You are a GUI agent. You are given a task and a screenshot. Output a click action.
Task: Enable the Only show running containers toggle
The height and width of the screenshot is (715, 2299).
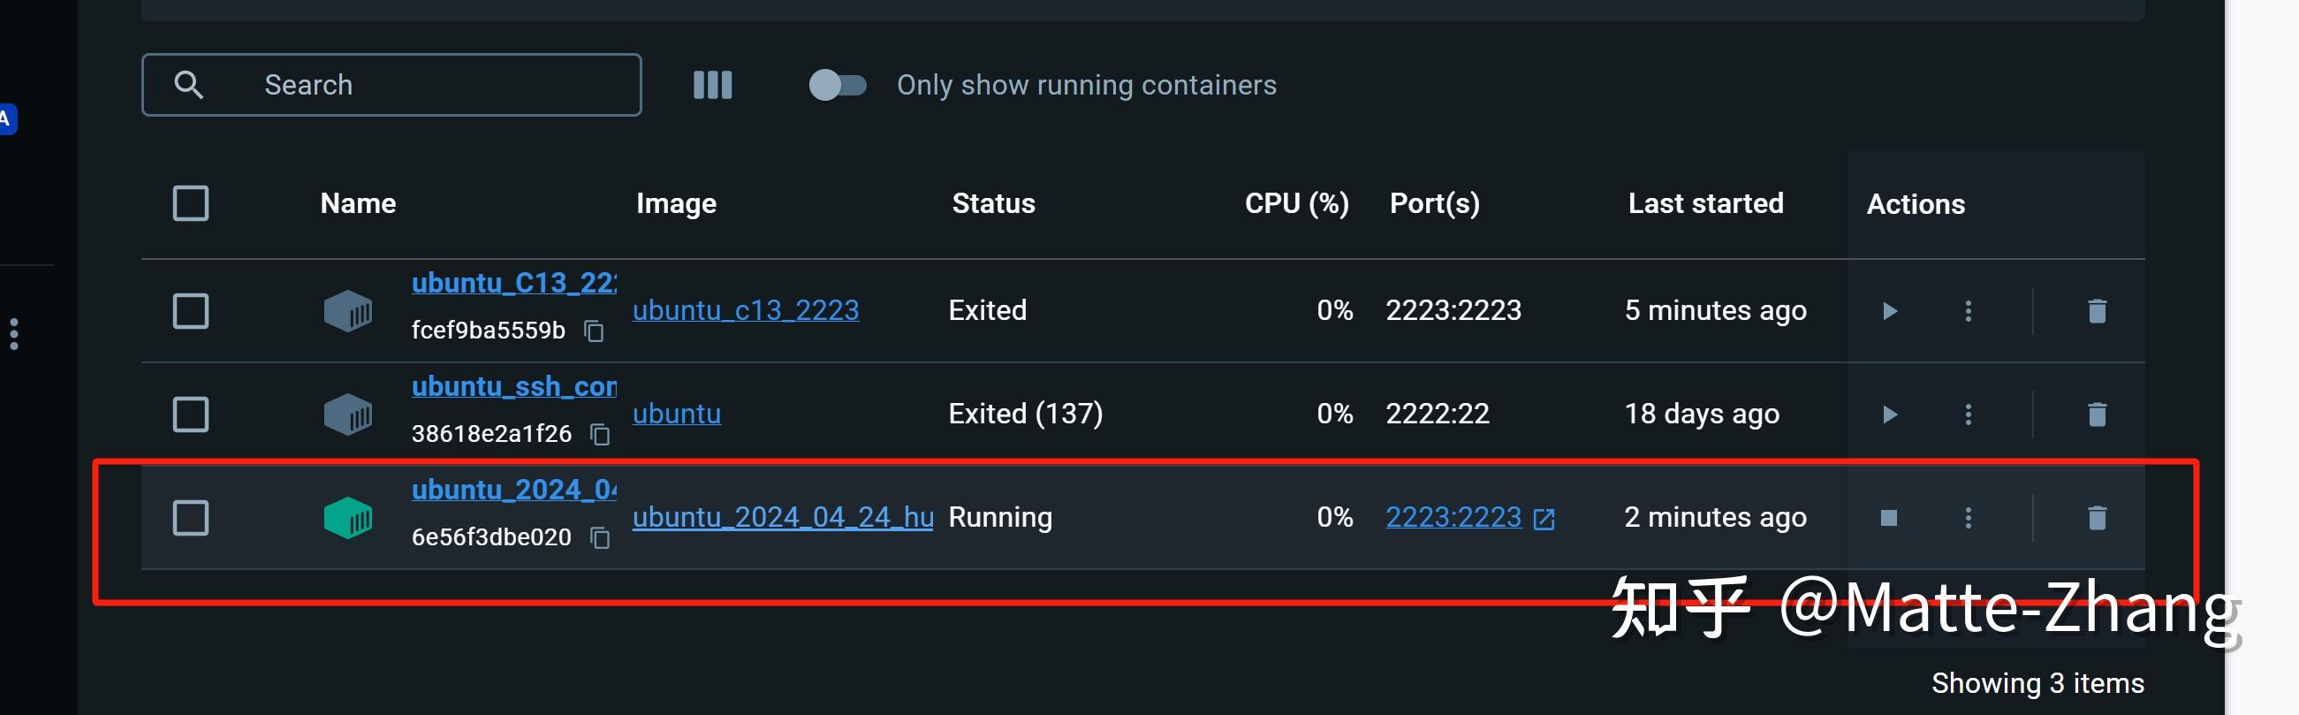click(838, 85)
